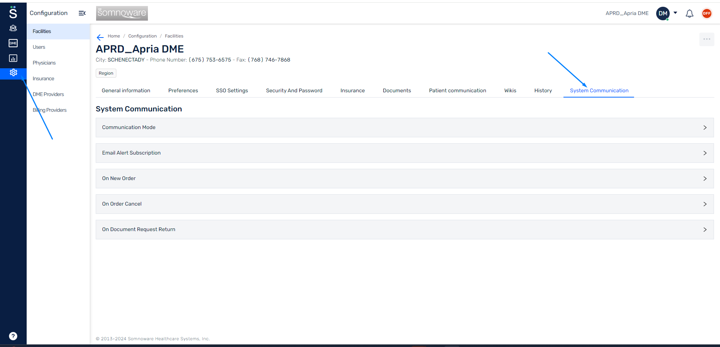Viewport: 720px width, 347px height.
Task: Click the fax number (768) 746-7868
Action: (x=269, y=60)
